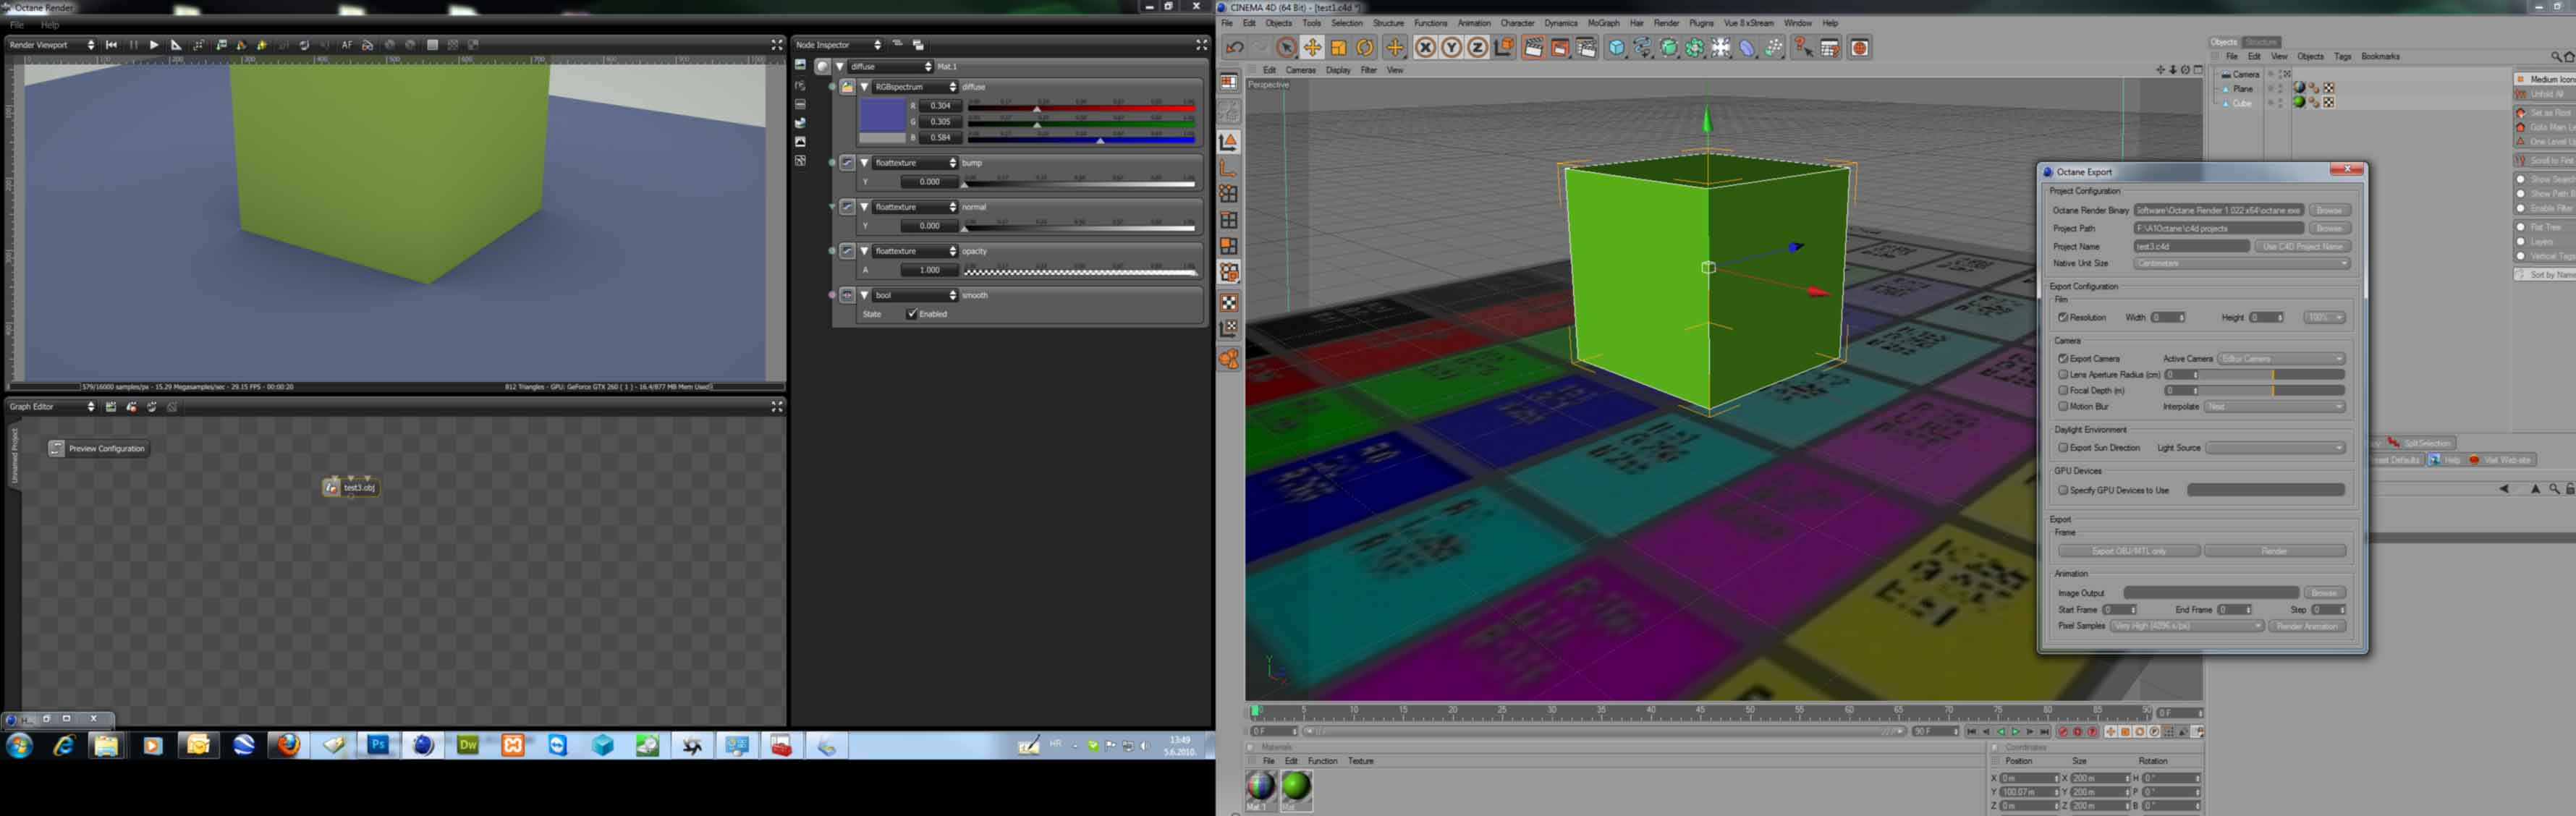Open the Native Unit Size dropdown
This screenshot has width=2576, height=816.
[2241, 263]
